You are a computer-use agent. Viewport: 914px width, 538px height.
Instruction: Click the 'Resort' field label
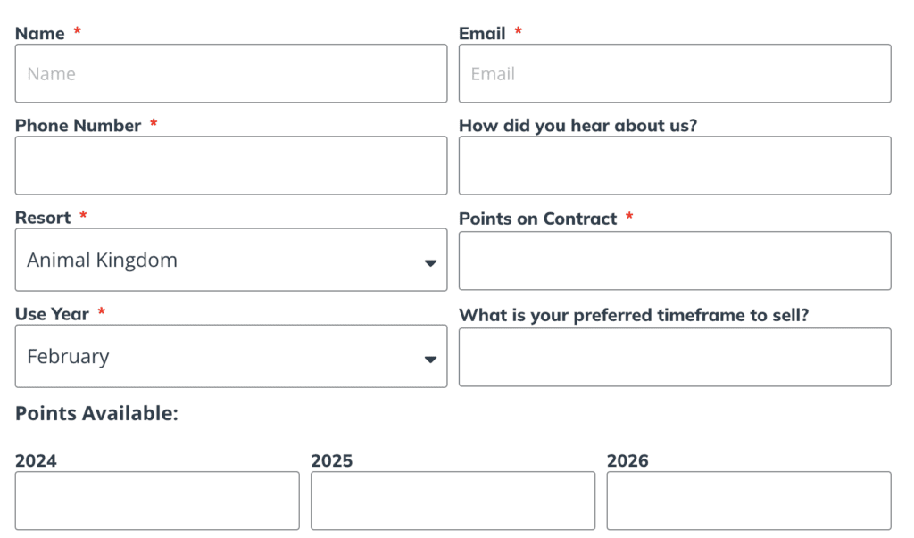tap(43, 218)
